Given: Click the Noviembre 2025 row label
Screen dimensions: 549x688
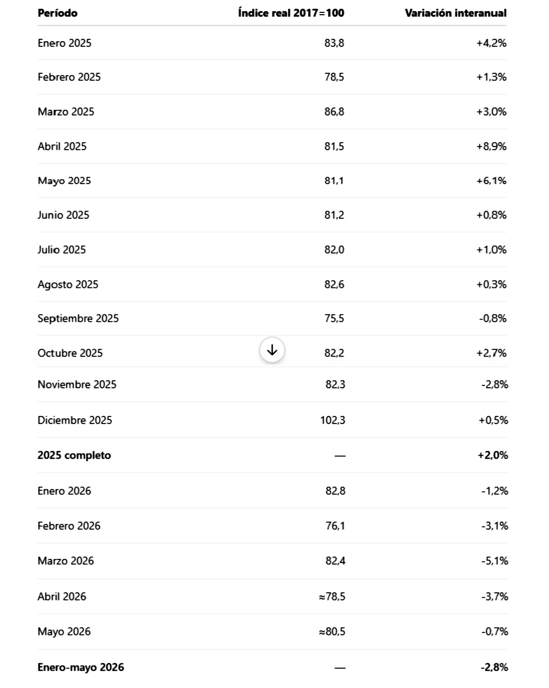Looking at the screenshot, I should pyautogui.click(x=77, y=385).
